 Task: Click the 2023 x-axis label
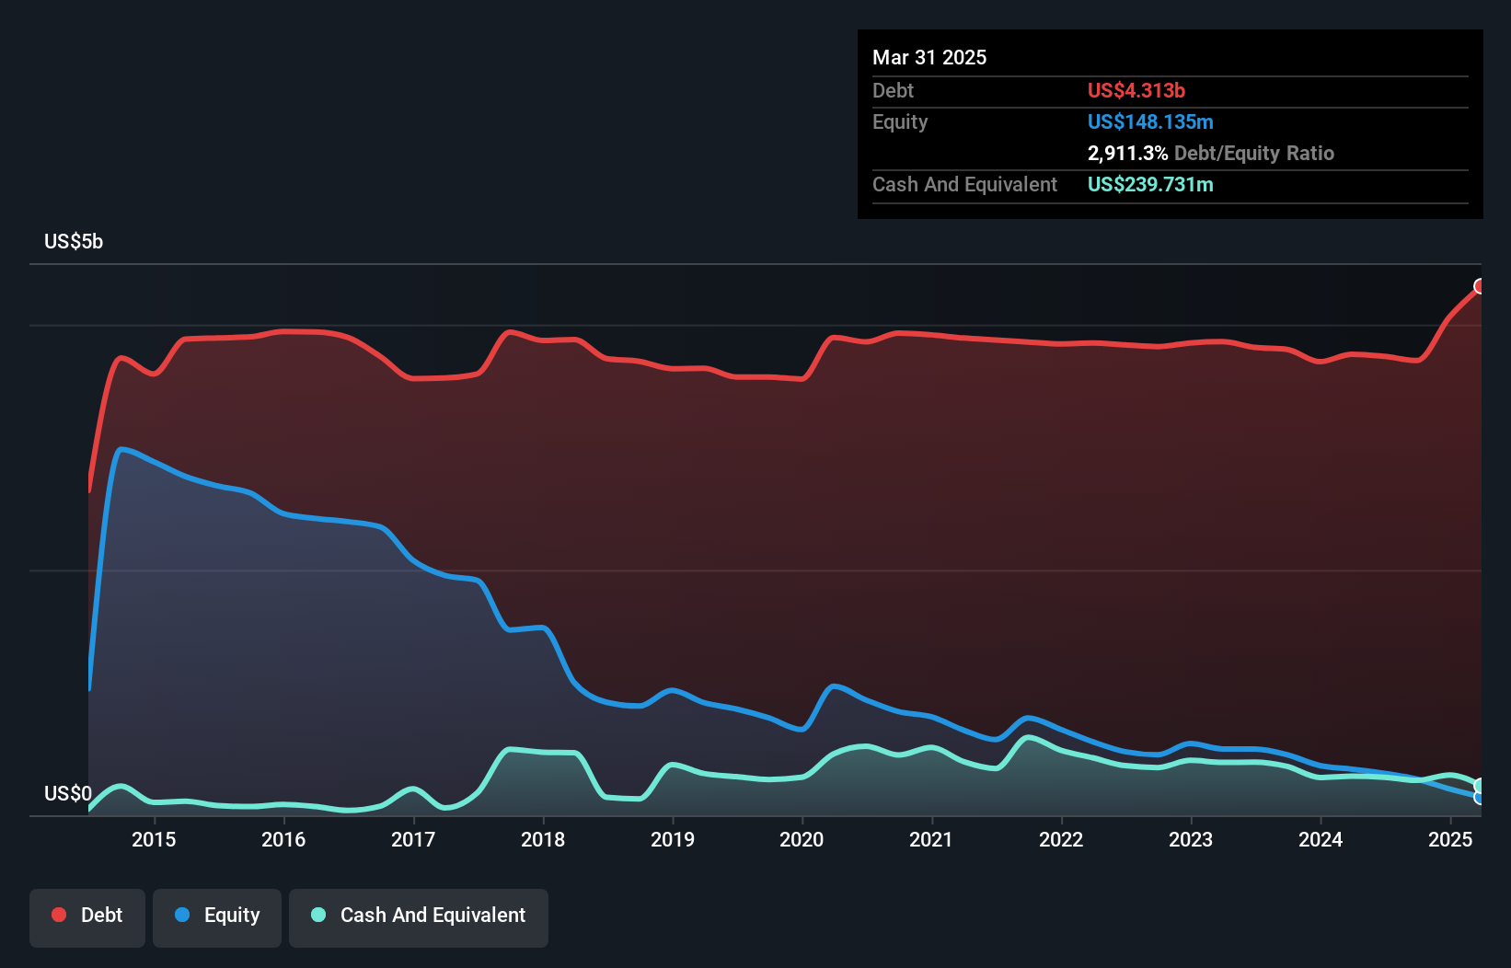(x=1191, y=839)
